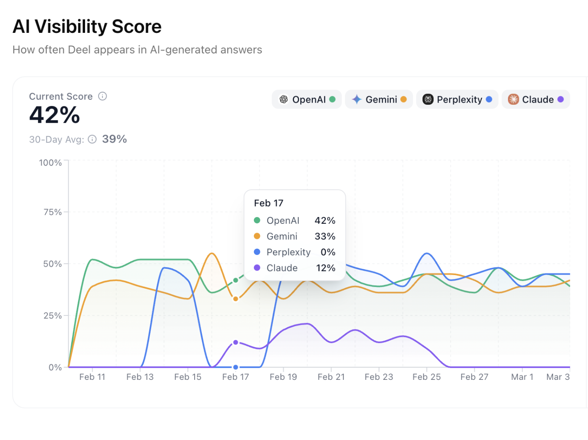Click the OpenAI logo icon in legend

284,100
